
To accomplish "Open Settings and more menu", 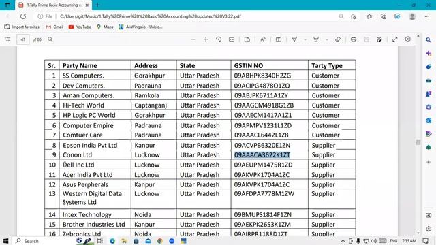I will coord(427,16).
